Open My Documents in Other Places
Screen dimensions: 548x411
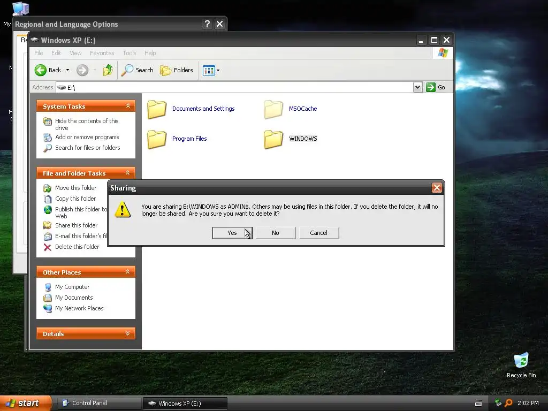tap(74, 298)
